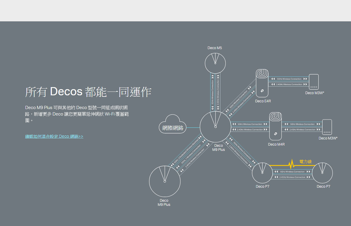Click the "Deco M9 Plus" label under the backhaul satellite
The image size is (351, 226).
pyautogui.click(x=164, y=203)
